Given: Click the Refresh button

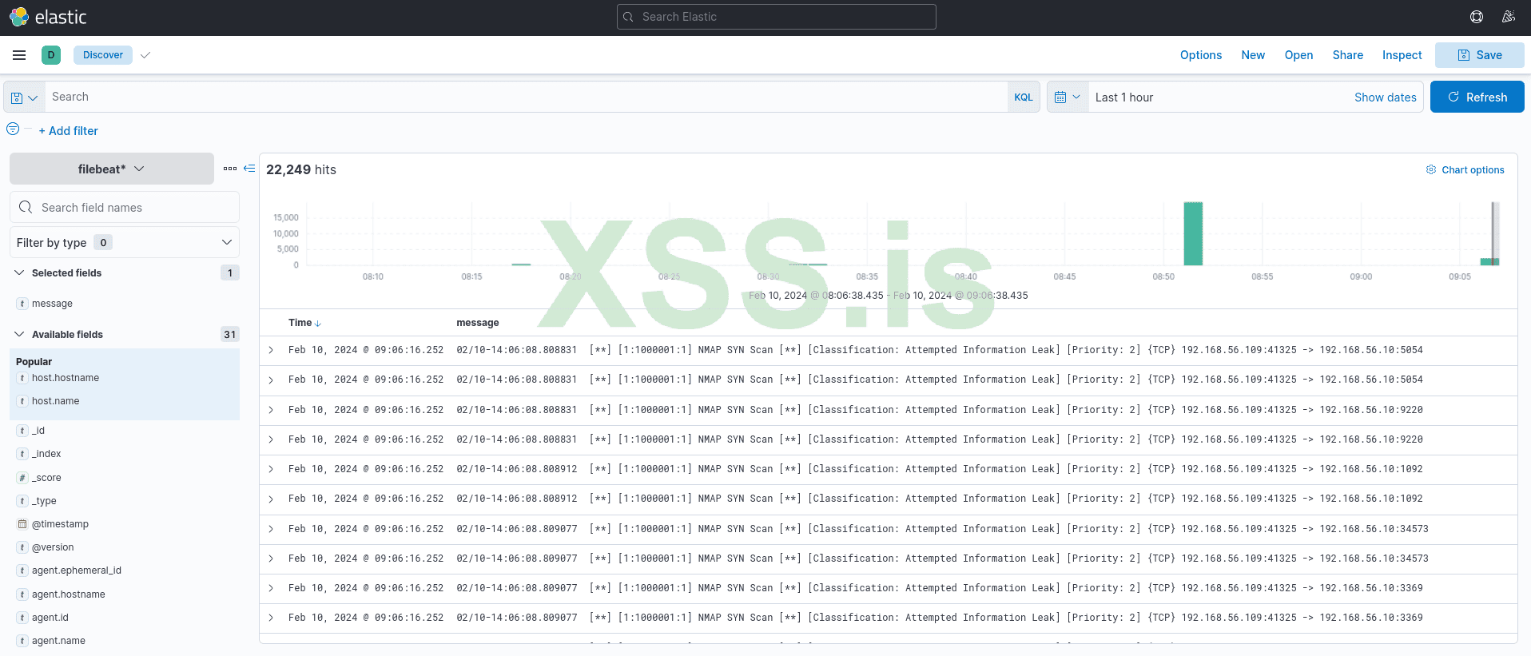Looking at the screenshot, I should pos(1477,97).
